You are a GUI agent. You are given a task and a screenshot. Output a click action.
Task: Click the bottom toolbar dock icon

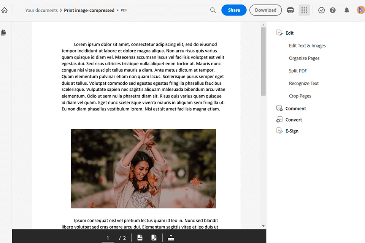(171, 237)
